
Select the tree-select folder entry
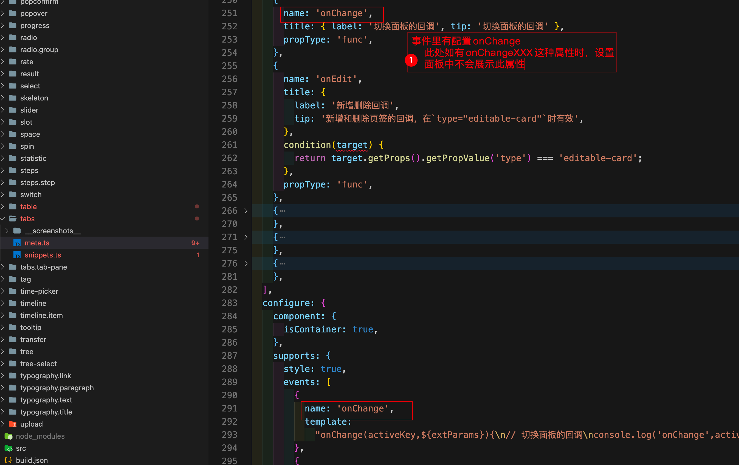(x=38, y=363)
